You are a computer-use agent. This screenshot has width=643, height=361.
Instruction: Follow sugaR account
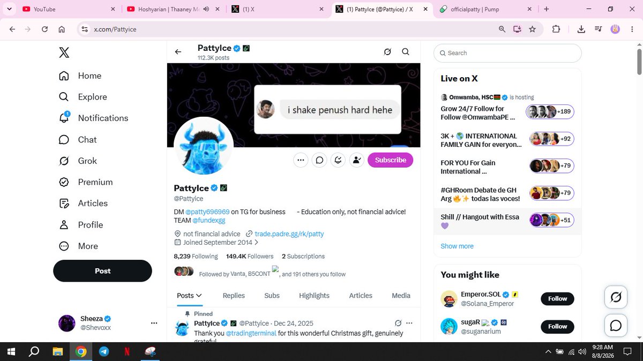click(x=557, y=326)
